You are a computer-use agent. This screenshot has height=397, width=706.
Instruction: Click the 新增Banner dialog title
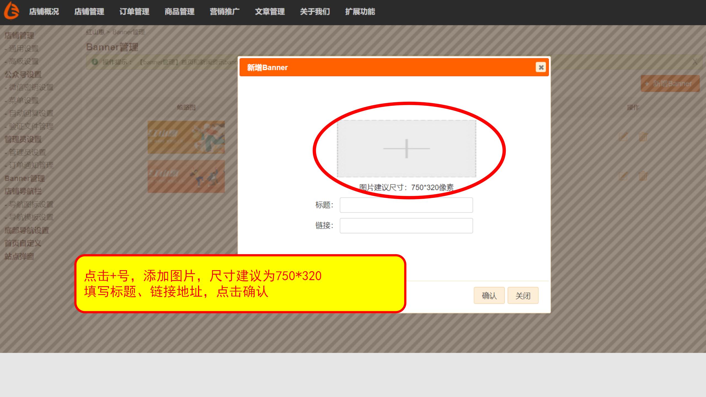click(267, 67)
